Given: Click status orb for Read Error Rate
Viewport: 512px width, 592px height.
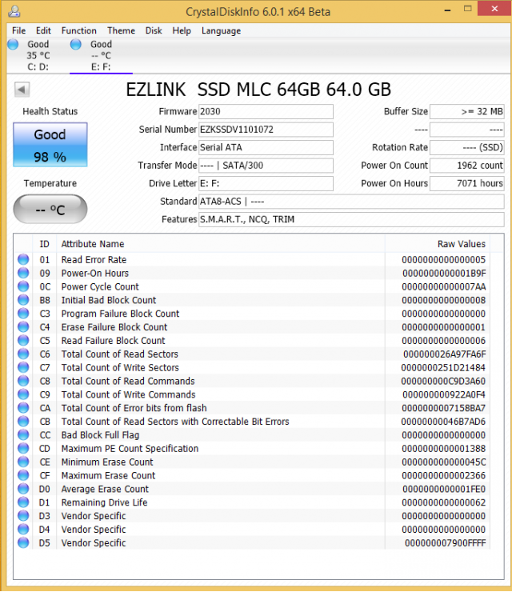Looking at the screenshot, I should point(23,259).
